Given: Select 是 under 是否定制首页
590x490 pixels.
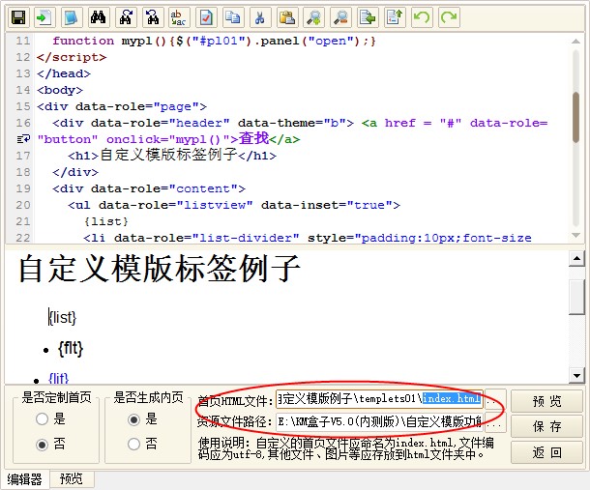Looking at the screenshot, I should pyautogui.click(x=43, y=418).
